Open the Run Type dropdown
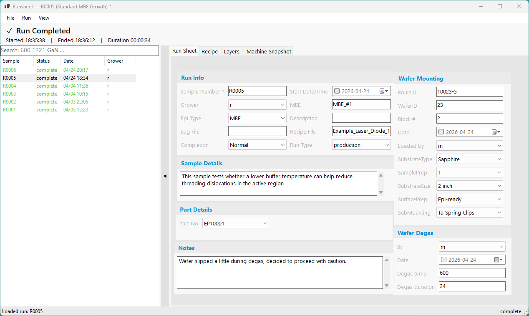The image size is (529, 316). tap(361, 145)
